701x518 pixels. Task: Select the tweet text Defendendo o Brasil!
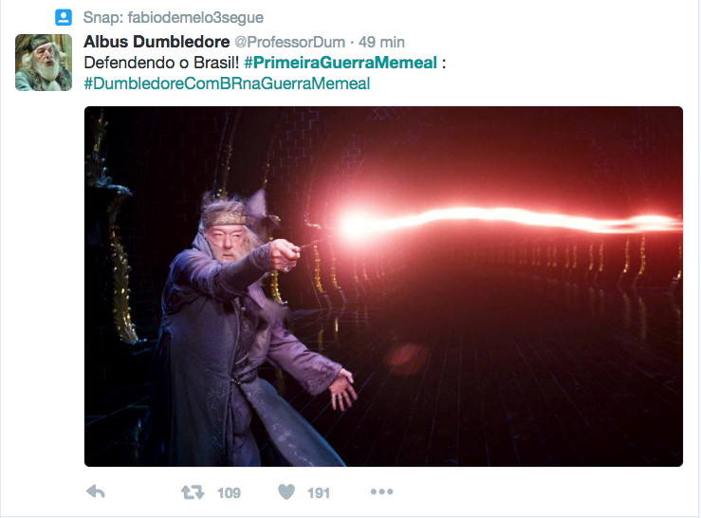click(161, 63)
